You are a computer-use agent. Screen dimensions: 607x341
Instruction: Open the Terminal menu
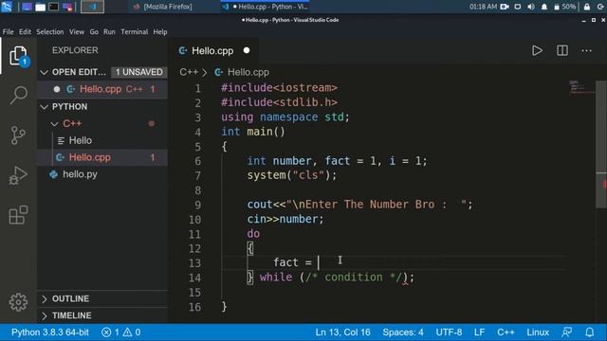click(x=135, y=31)
